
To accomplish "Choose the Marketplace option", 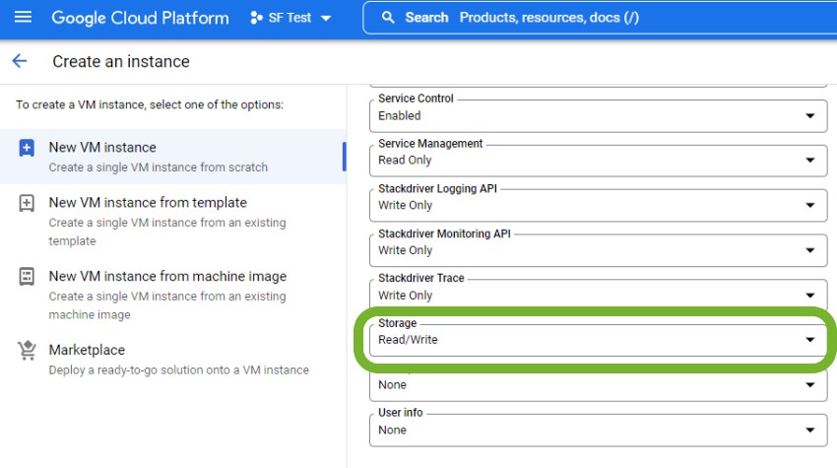I will [87, 351].
